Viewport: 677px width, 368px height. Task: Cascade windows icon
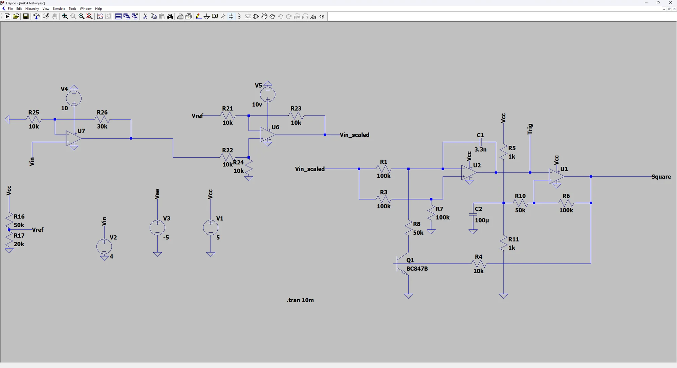click(127, 17)
